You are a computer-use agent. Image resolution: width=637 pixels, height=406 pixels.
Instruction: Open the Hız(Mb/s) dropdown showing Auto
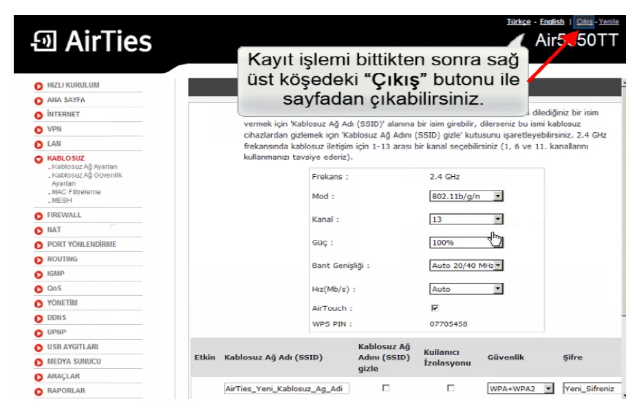click(x=466, y=289)
